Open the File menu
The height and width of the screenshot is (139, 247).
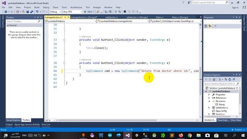(x=3, y=7)
